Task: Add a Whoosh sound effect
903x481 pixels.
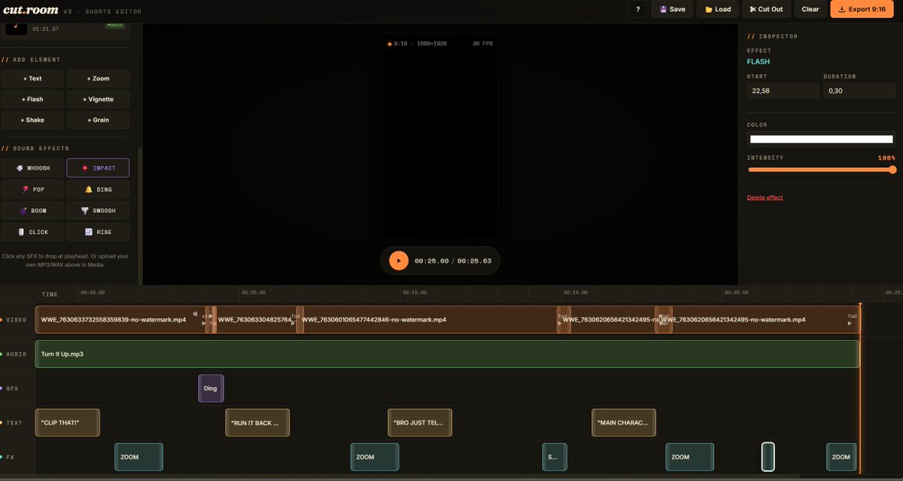Action: pyautogui.click(x=32, y=167)
